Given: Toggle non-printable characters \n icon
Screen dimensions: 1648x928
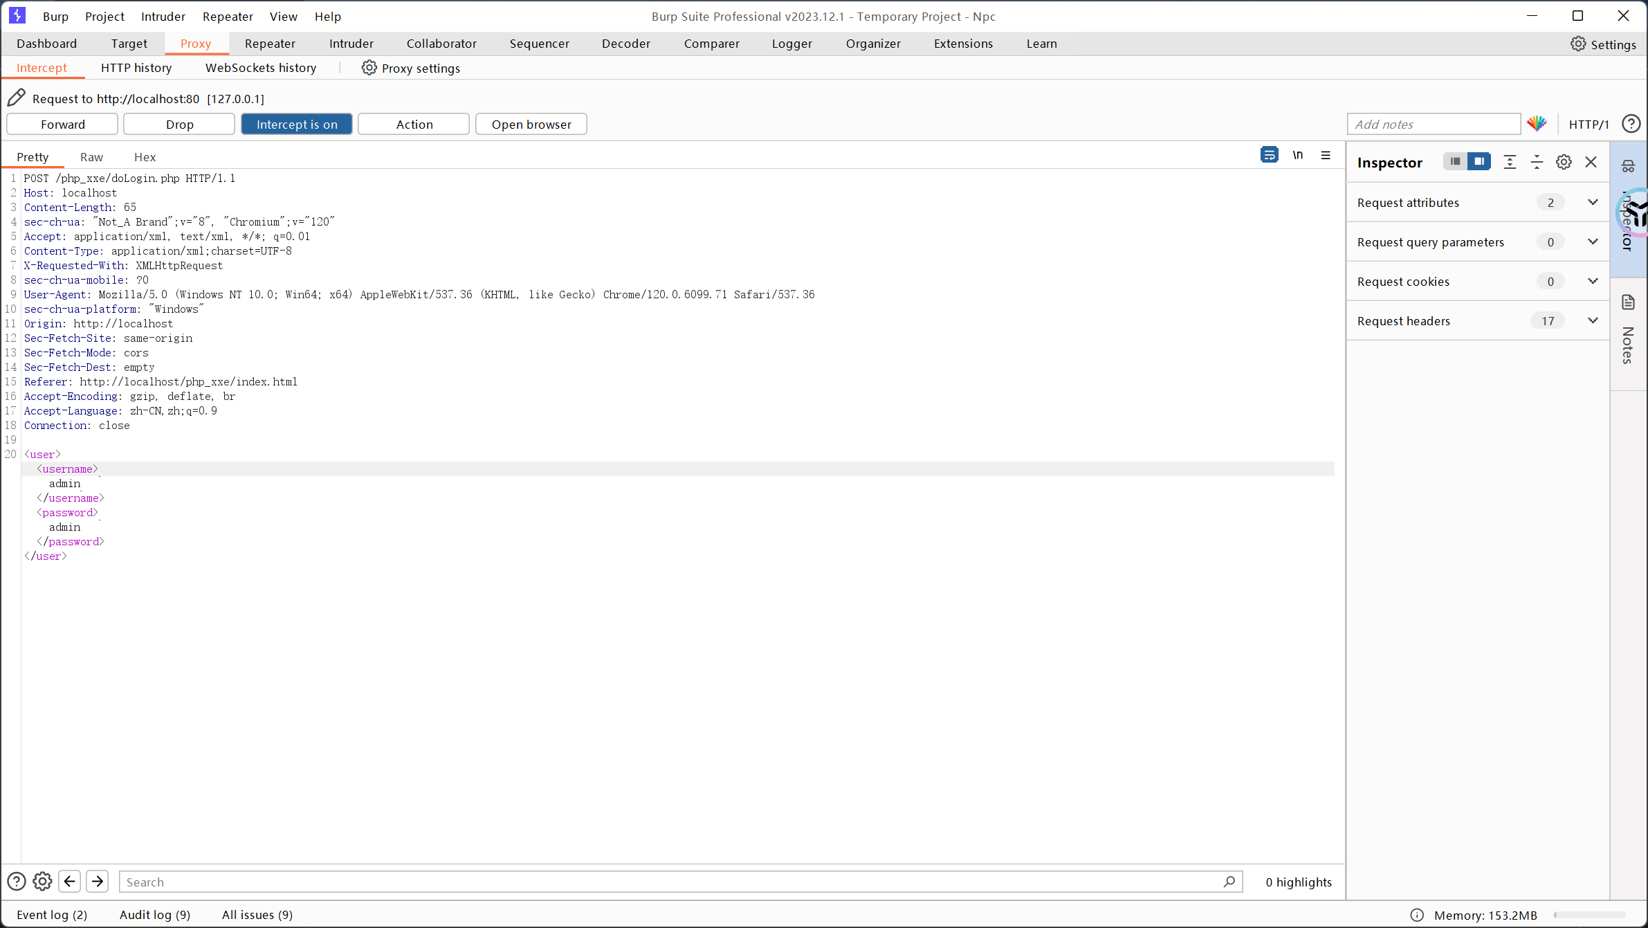Looking at the screenshot, I should click(x=1297, y=155).
